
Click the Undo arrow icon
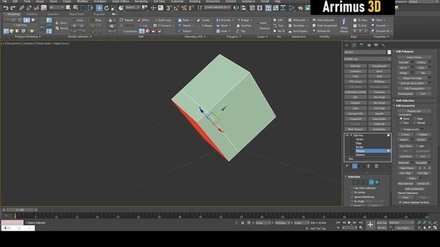(x=5, y=8)
